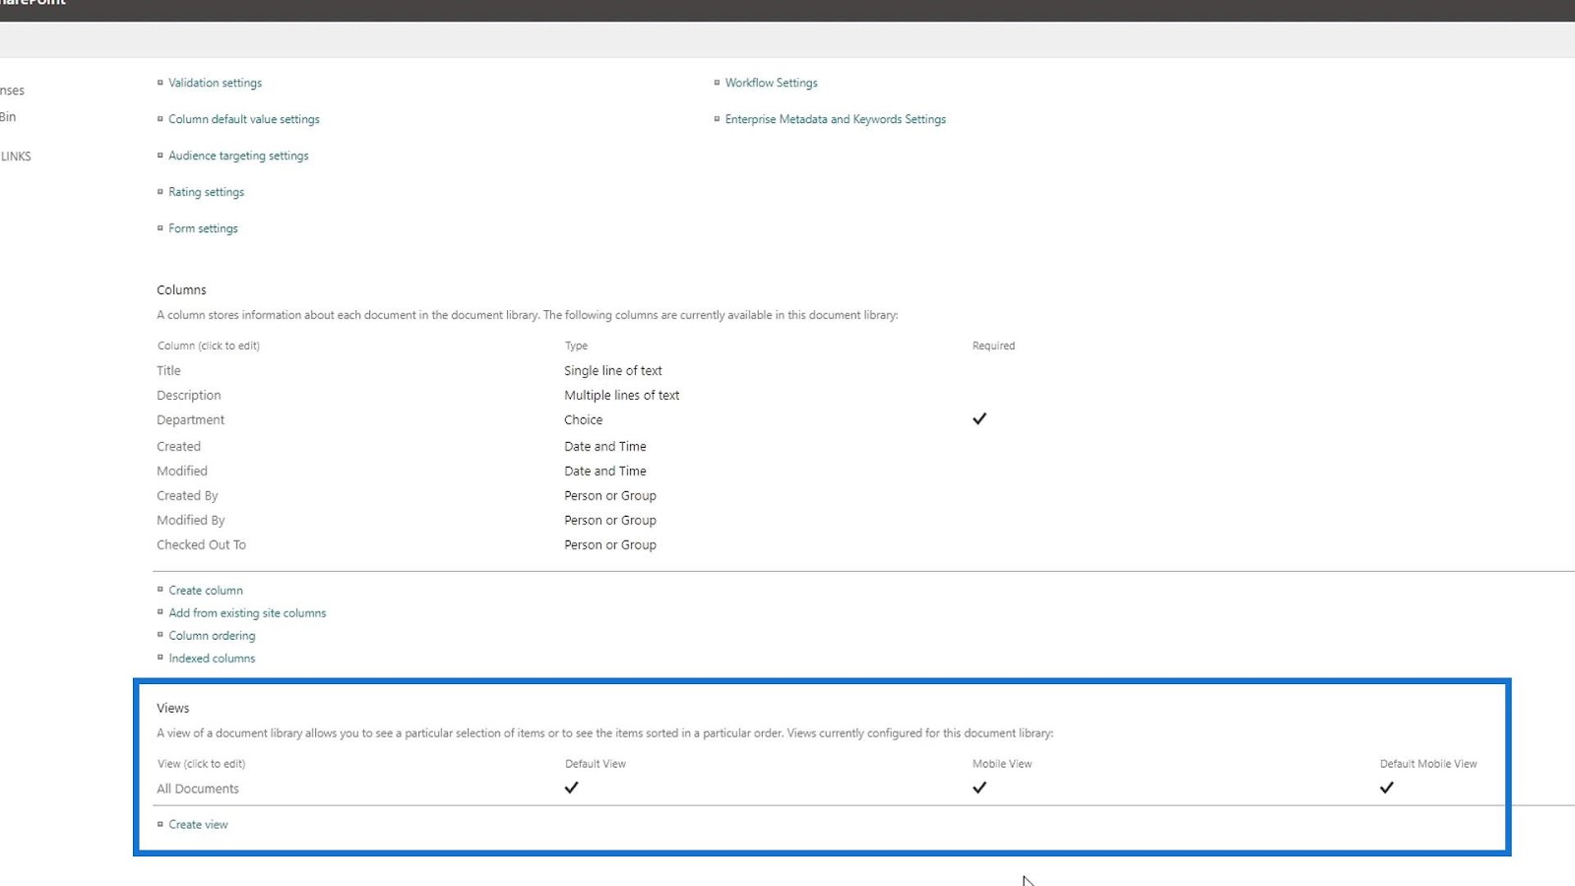Click the 'Mobile View' header
Screen dimensions: 1575x886
[x=1002, y=765]
